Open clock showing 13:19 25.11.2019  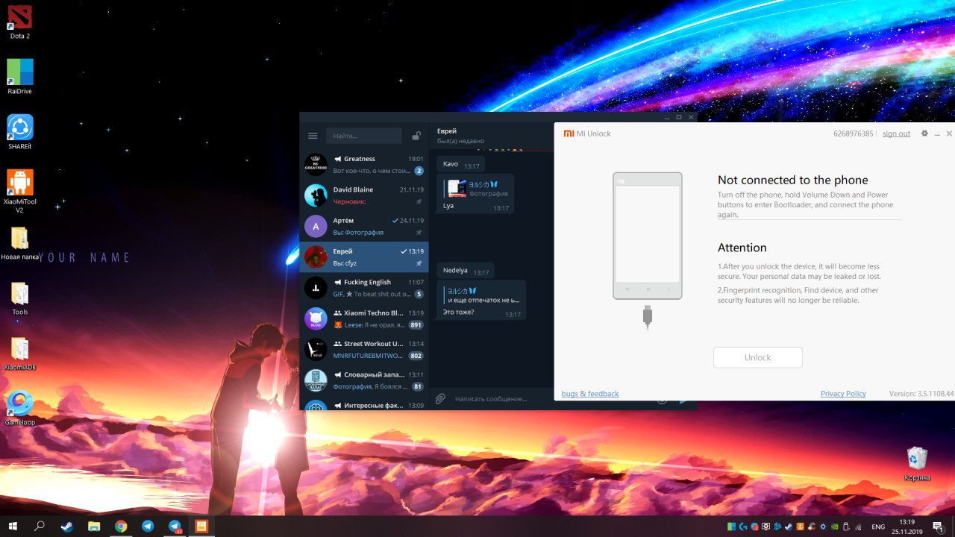click(907, 527)
